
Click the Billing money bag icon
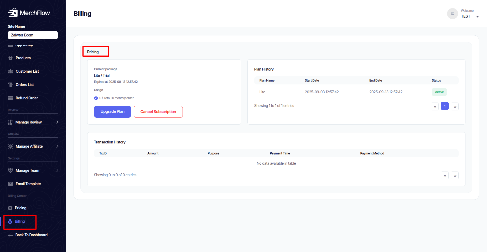[10, 222]
